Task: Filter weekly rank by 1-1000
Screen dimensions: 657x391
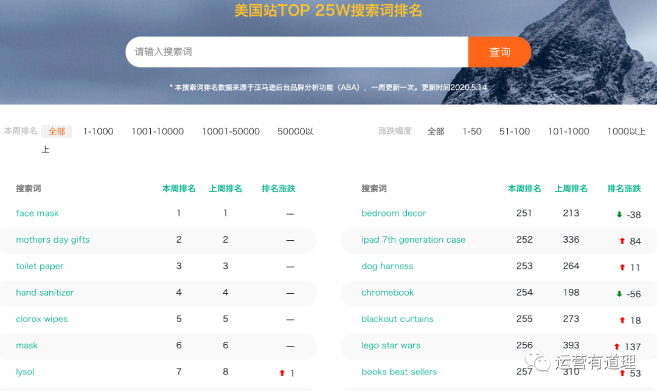Action: coord(99,131)
